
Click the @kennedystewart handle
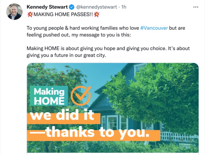pos(97,7)
